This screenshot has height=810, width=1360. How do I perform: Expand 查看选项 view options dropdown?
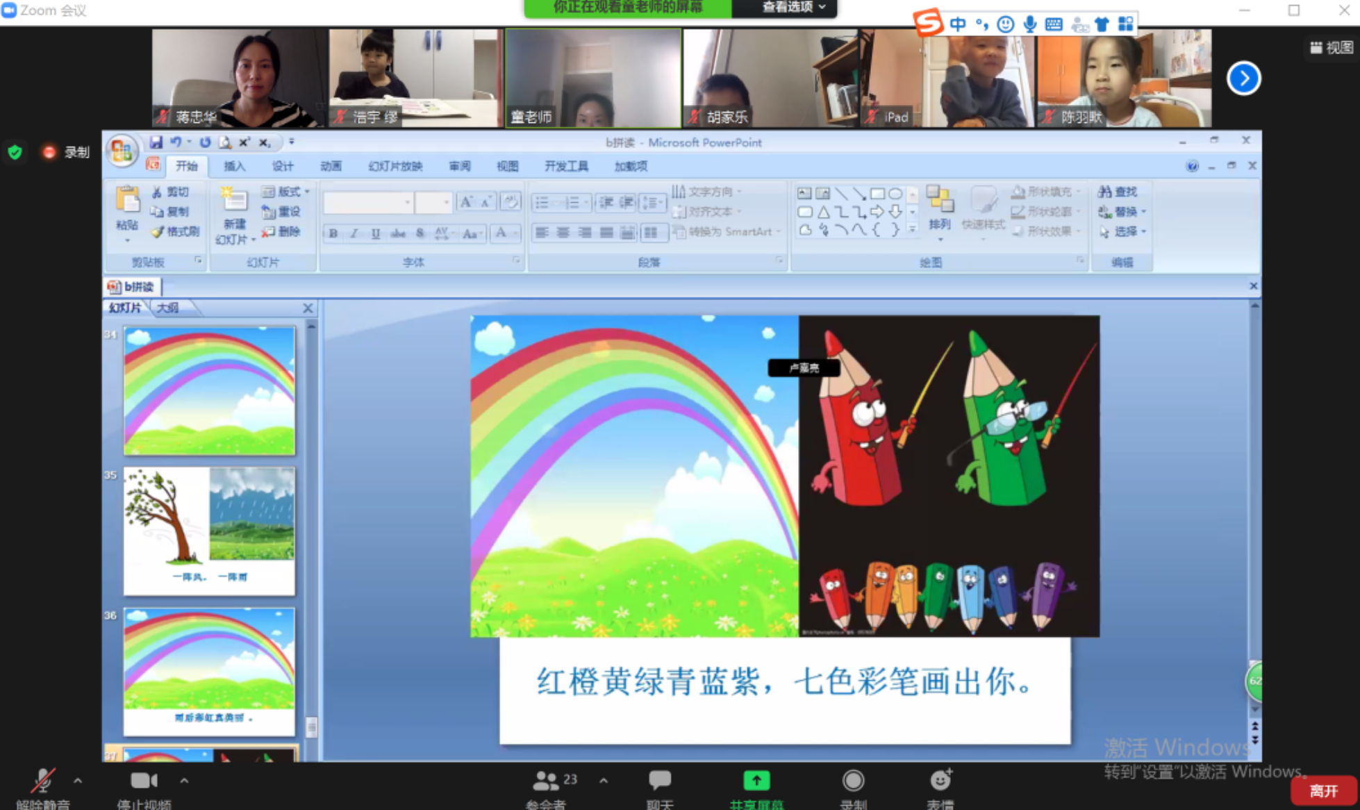[794, 7]
